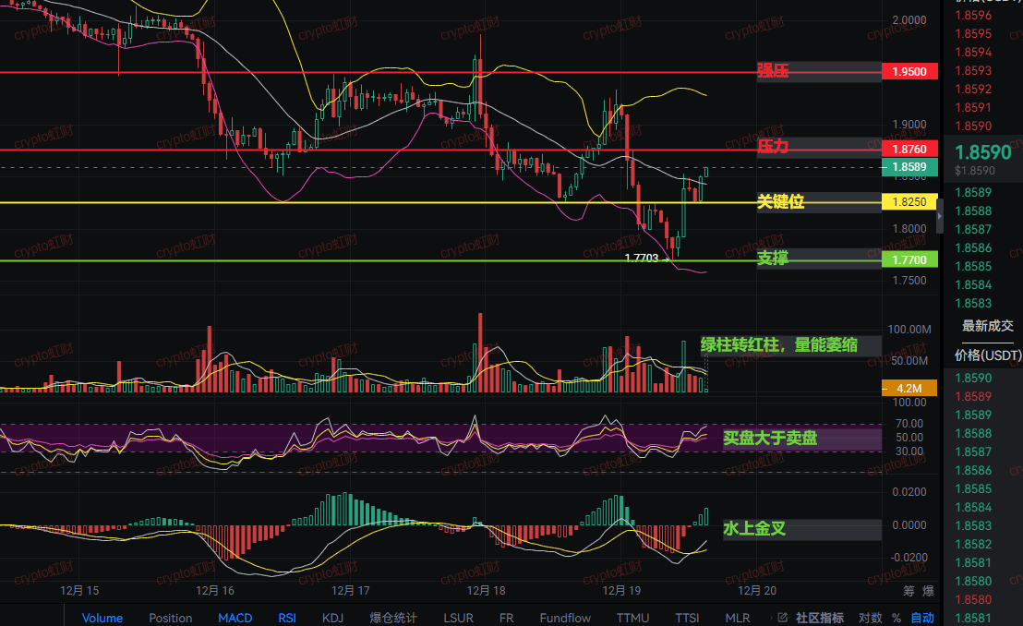This screenshot has height=626, width=1023.
Task: Click the -0.0200 MACD axis label
Action: [909, 558]
